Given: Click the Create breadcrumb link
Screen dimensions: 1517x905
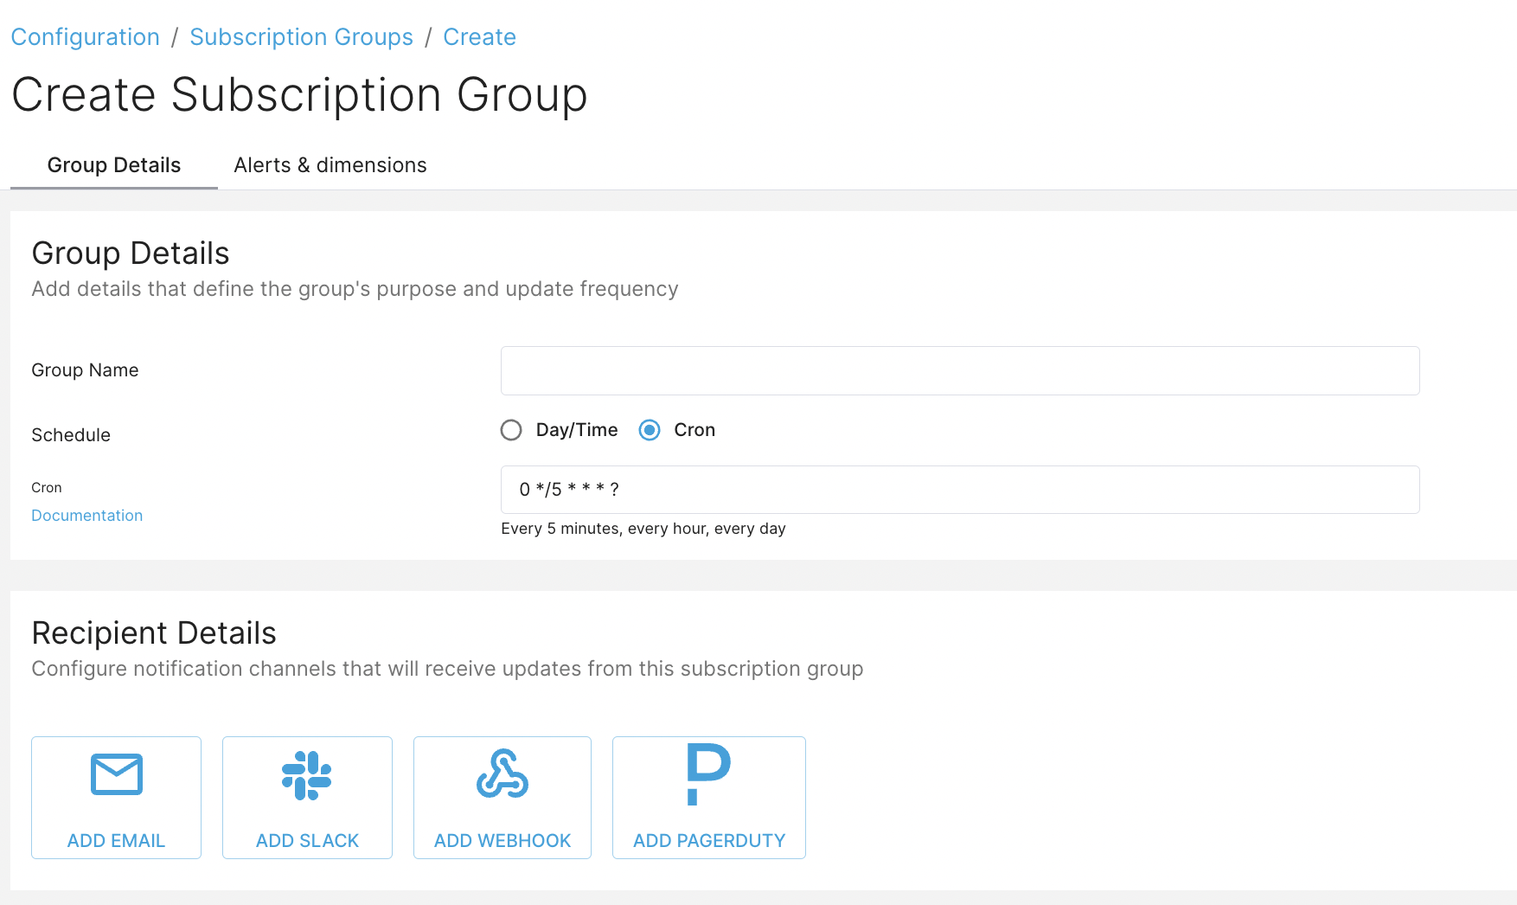Looking at the screenshot, I should pos(479,37).
